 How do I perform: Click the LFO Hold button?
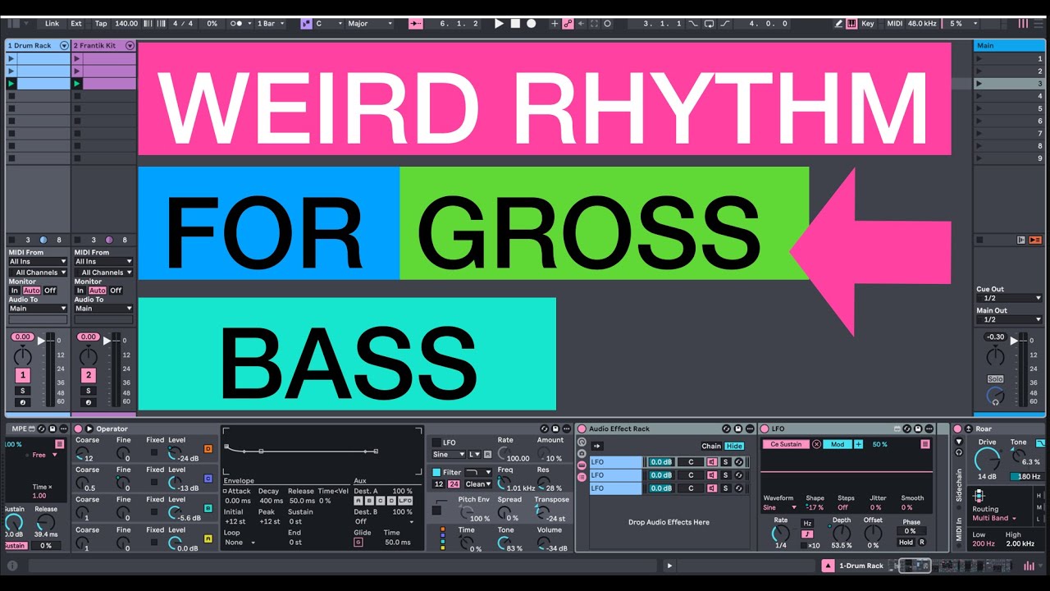click(906, 542)
